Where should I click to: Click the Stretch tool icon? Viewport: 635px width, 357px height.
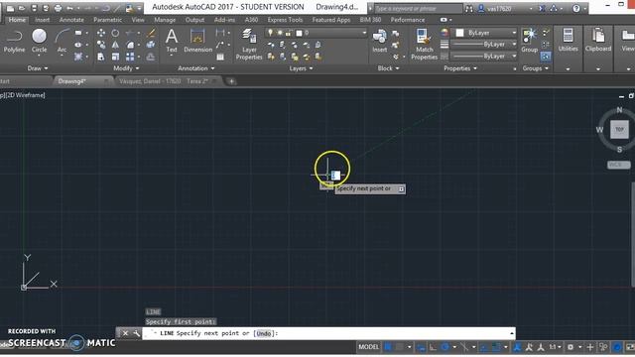(101, 57)
